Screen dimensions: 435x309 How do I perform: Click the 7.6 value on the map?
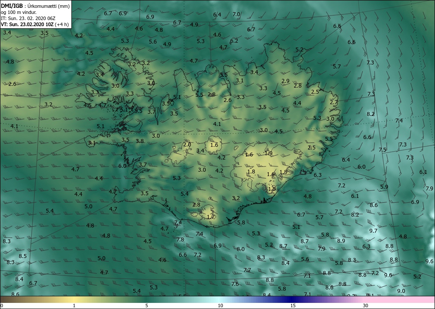[235, 284]
